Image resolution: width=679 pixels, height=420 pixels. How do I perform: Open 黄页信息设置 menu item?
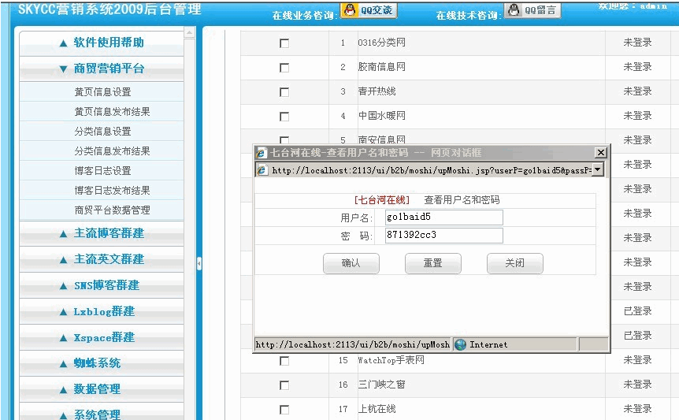click(x=102, y=91)
